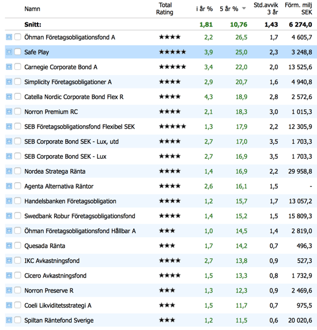Expand SEB Corporate Bond SEK - Lux, utd plus icon

click(x=9, y=141)
